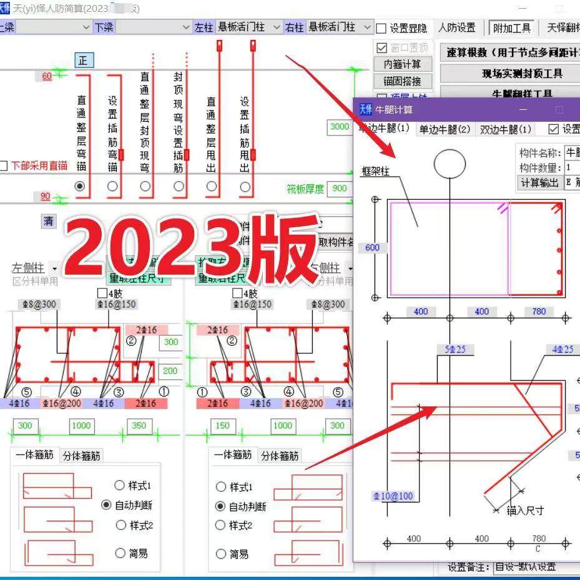Edit the Φ10@100 stirrup field
The width and height of the screenshot is (580, 580).
click(x=393, y=496)
